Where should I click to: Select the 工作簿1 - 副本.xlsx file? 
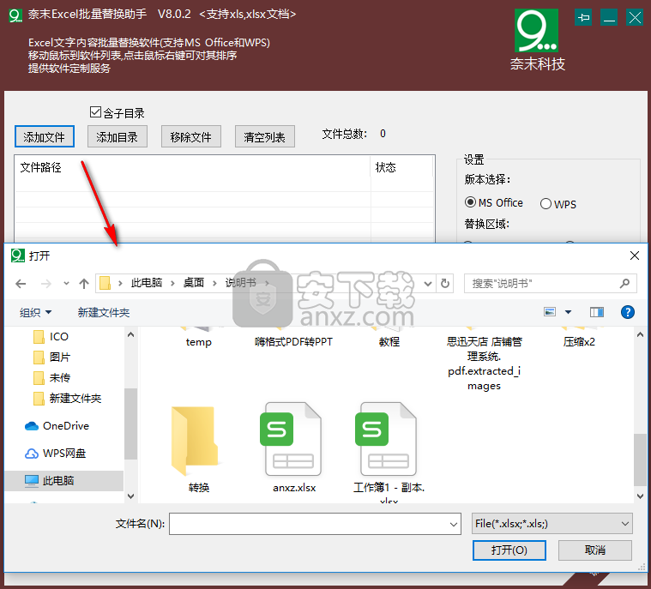click(389, 453)
